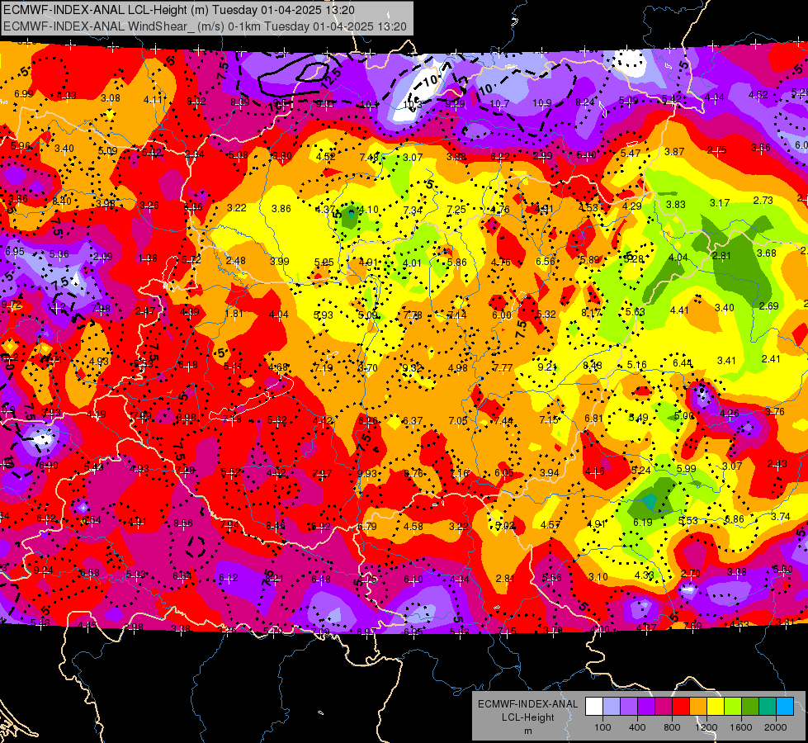
Task: Select the grid value 9.32
Action: click(x=413, y=368)
